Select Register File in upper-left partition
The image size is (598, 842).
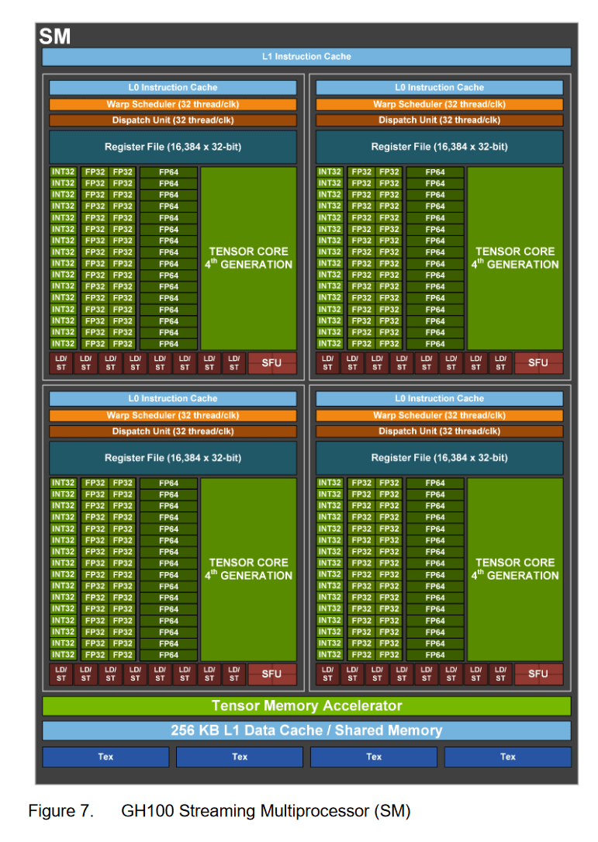coord(173,147)
